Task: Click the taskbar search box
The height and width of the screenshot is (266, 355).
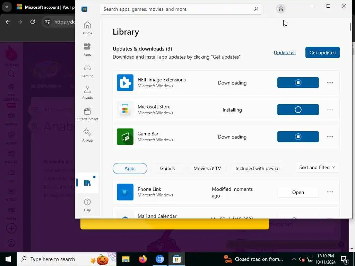Action: [x=67, y=259]
